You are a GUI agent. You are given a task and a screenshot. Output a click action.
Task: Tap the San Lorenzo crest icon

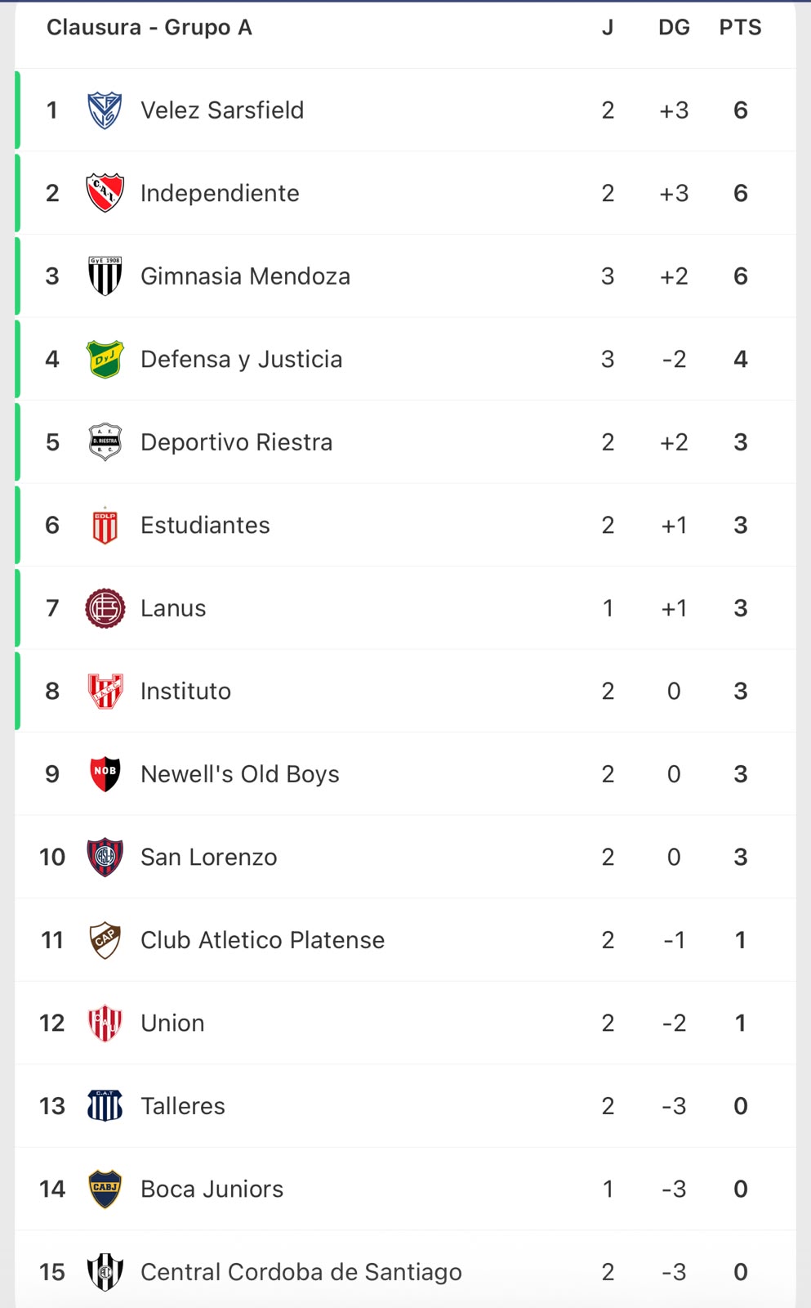coord(105,857)
